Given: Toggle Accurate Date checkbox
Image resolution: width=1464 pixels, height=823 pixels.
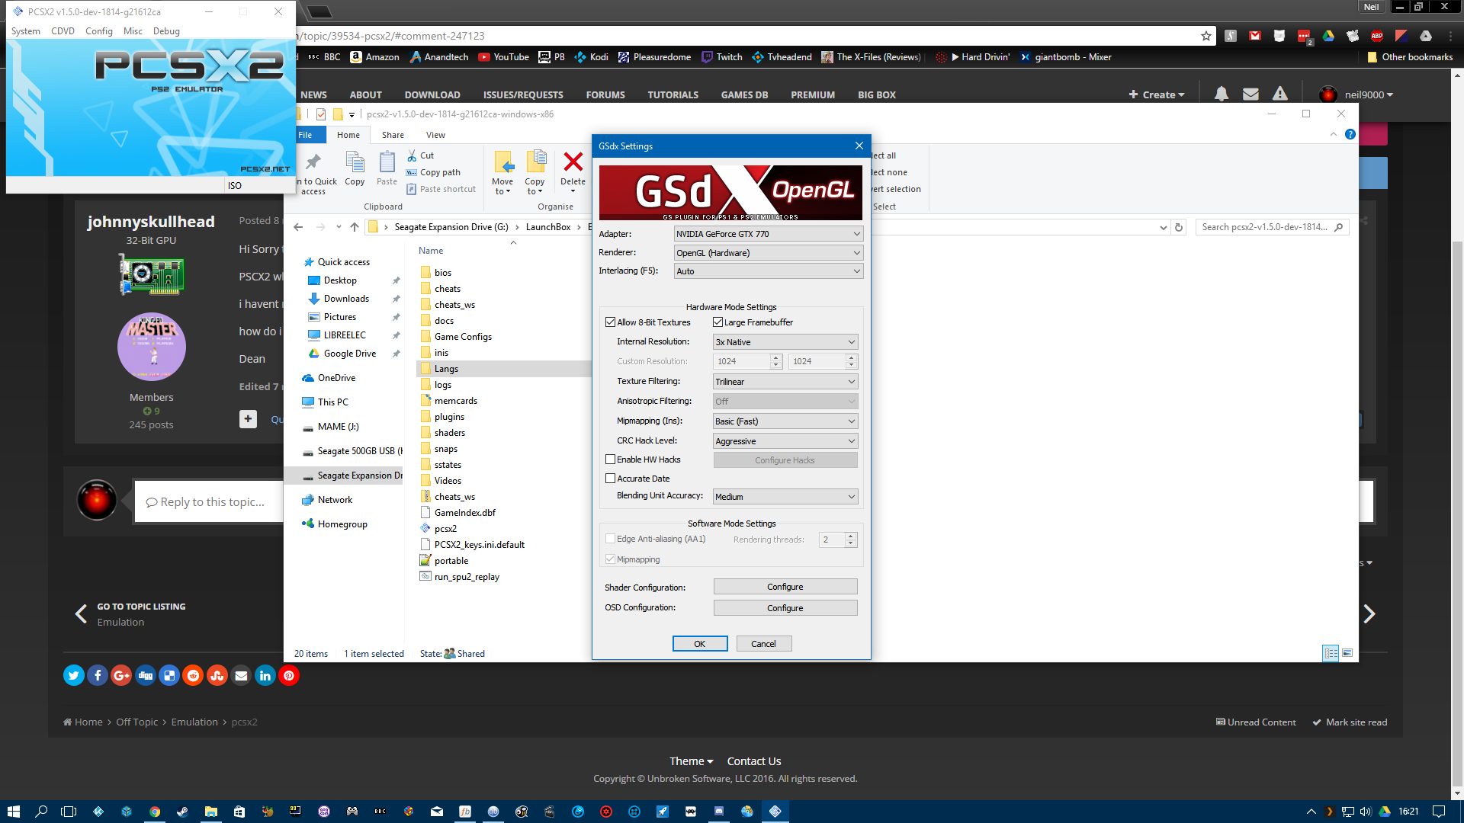Looking at the screenshot, I should 610,479.
